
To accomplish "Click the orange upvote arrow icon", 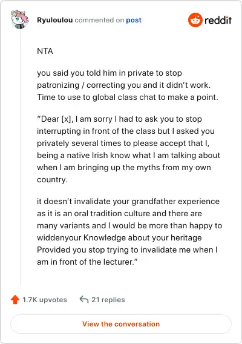I will point(15,300).
